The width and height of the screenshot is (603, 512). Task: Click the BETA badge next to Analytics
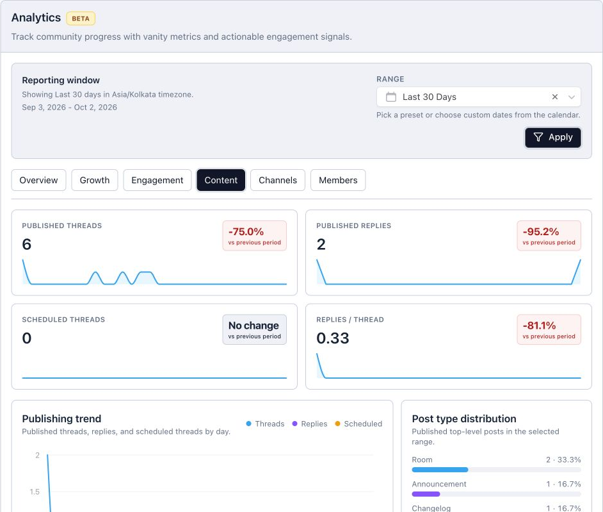(81, 19)
